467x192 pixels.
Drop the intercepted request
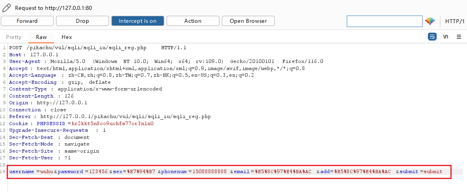(x=83, y=21)
